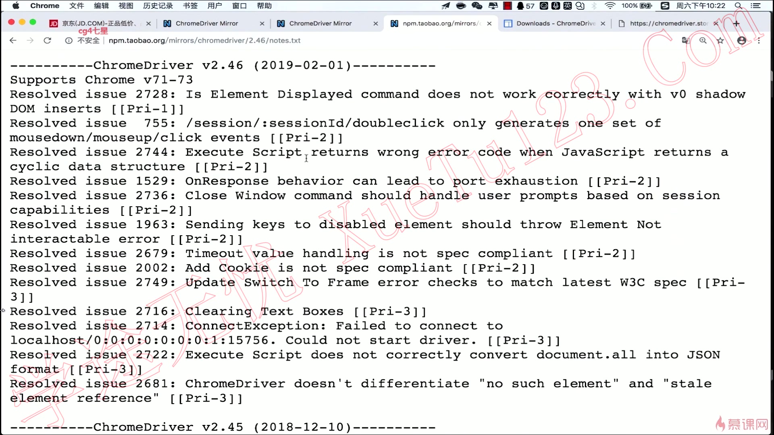Open macOS Spotlight search icon
Image resolution: width=774 pixels, height=435 pixels.
(x=738, y=6)
